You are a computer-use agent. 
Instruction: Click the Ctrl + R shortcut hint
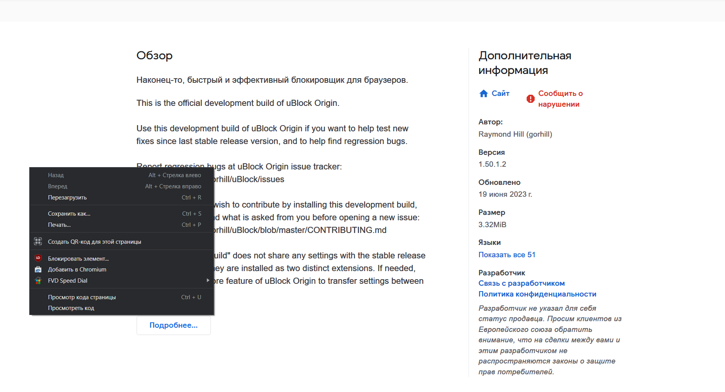192,197
